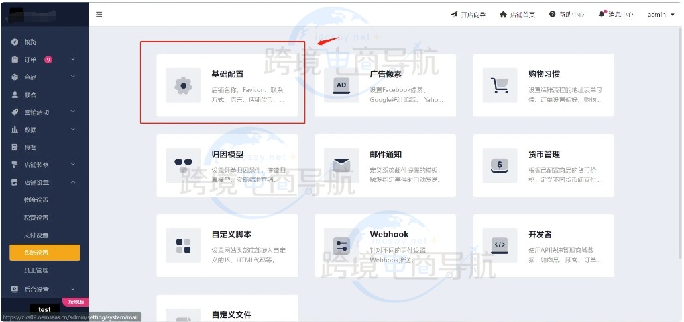
Task: Click the 后台设置 sidebar icon
Action: tap(15, 289)
